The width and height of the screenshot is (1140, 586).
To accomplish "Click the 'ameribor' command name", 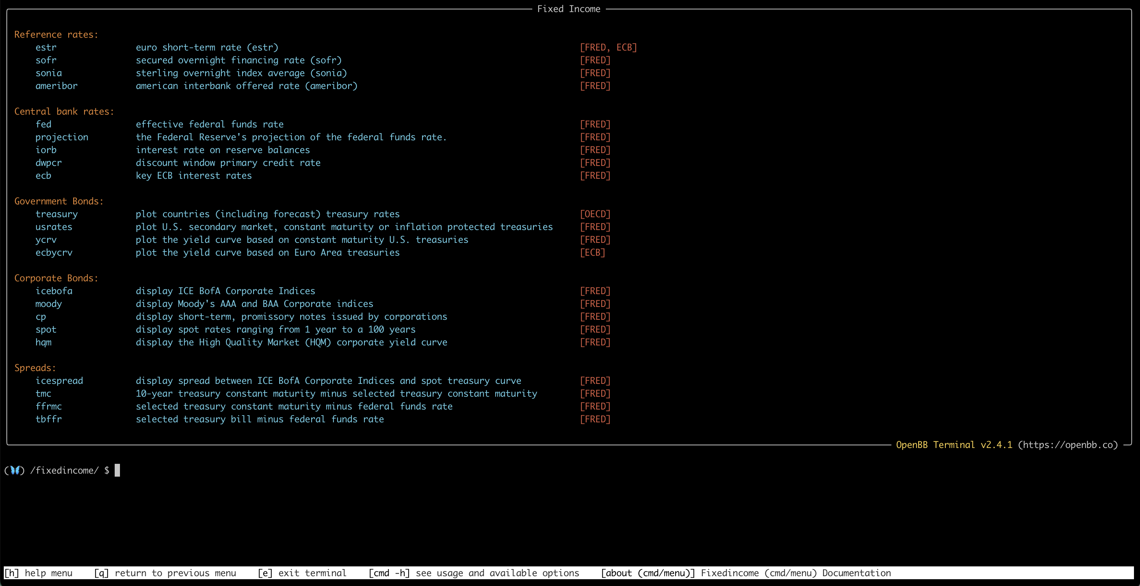I will (57, 86).
